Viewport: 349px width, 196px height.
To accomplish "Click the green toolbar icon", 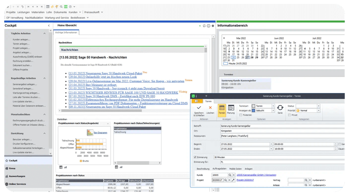I will point(66,7).
